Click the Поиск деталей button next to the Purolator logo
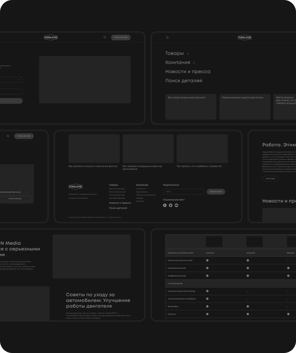Viewport: 296px width, 353px height. click(x=121, y=37)
